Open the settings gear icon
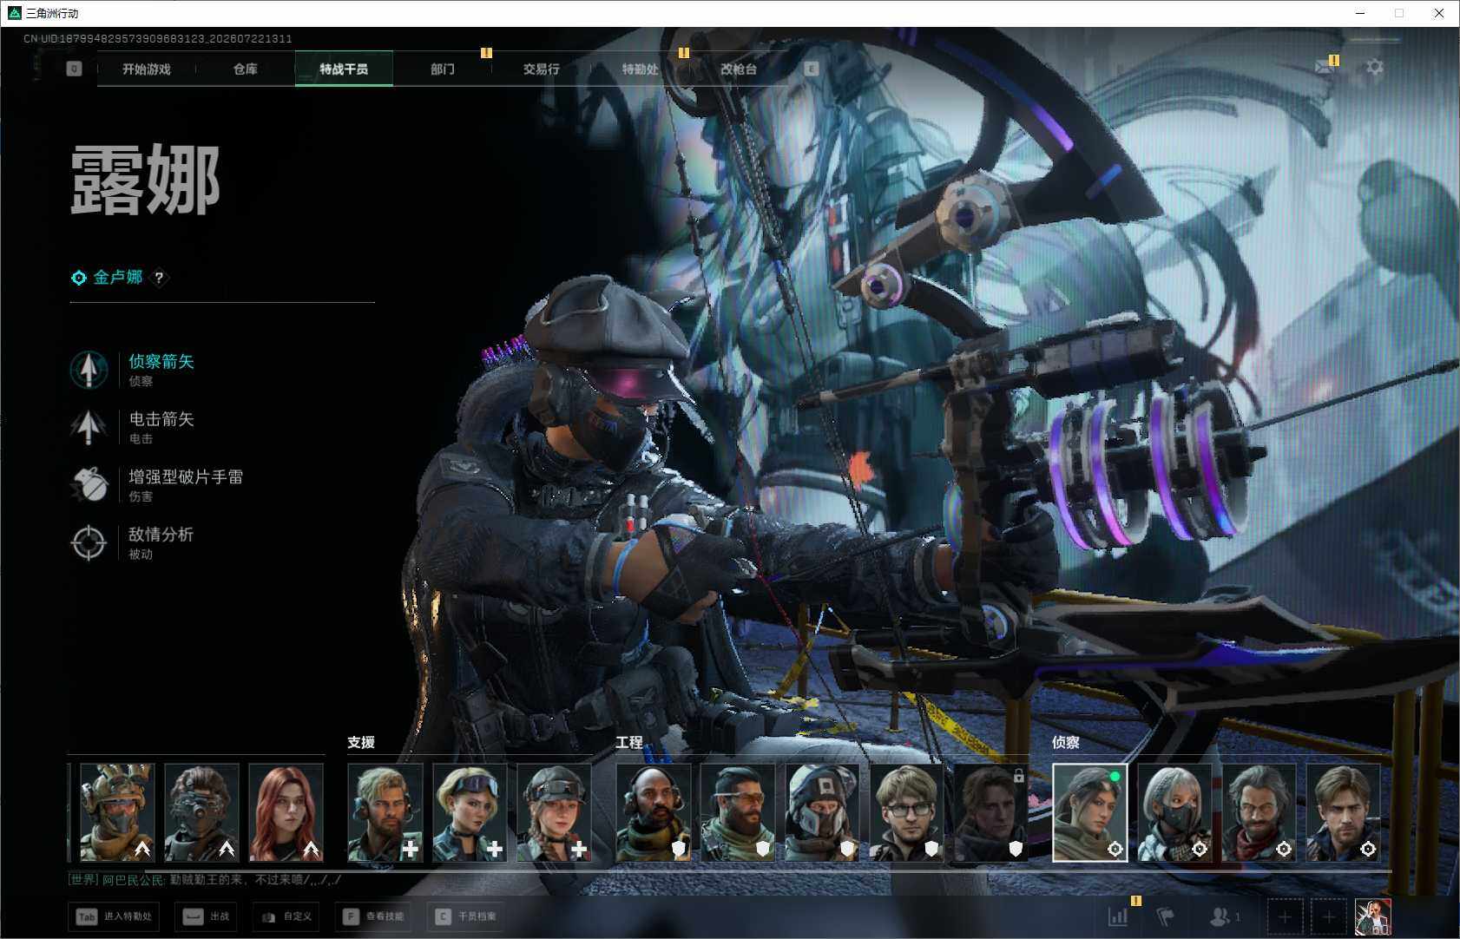The width and height of the screenshot is (1460, 939). tap(1375, 67)
